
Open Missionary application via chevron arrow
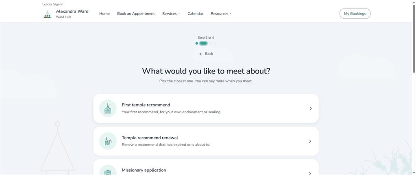point(310,173)
